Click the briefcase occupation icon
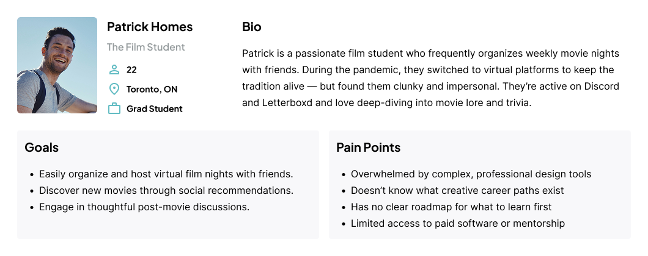 click(x=114, y=108)
